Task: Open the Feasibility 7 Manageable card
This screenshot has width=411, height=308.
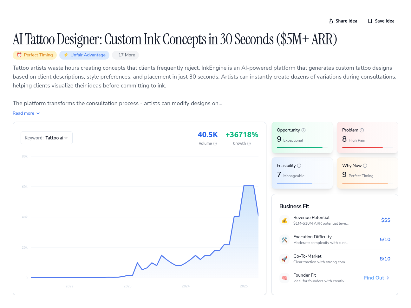Action: pos(302,173)
